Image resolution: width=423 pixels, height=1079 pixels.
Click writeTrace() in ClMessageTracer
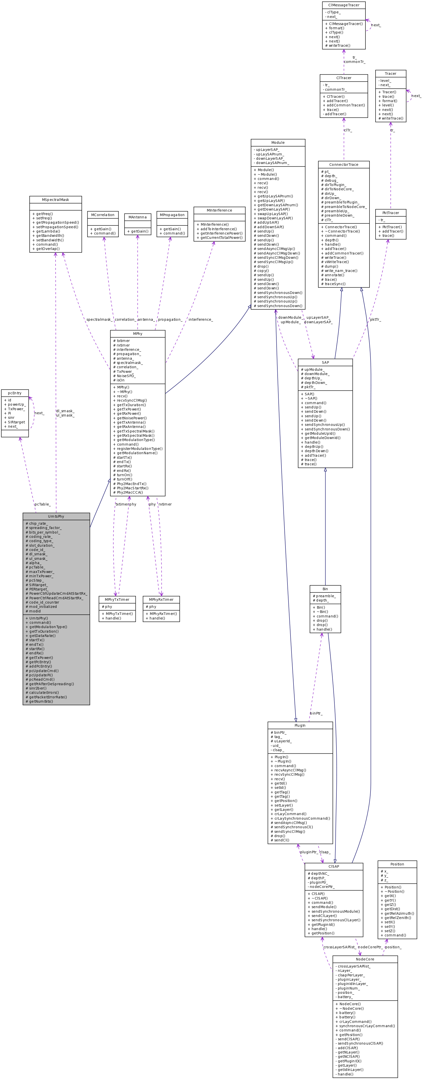[x=338, y=46]
